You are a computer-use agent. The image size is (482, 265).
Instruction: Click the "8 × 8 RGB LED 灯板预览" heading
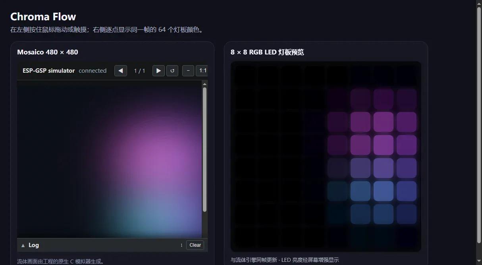[267, 52]
